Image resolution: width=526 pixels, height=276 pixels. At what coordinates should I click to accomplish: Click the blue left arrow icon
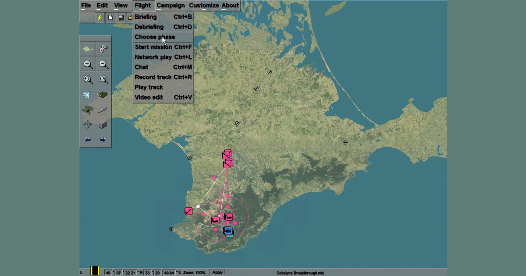tap(88, 140)
